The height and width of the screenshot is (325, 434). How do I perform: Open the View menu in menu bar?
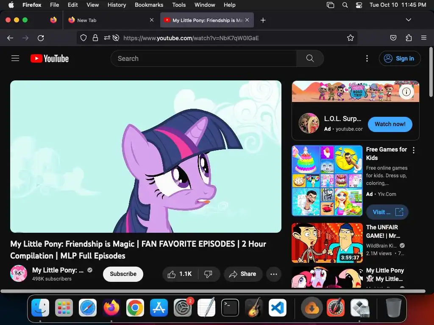point(93,5)
